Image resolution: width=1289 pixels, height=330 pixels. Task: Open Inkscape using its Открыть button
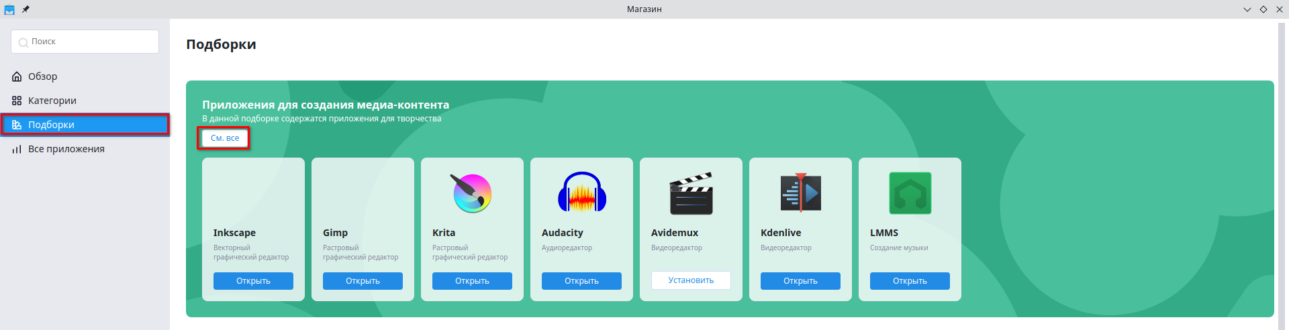(253, 281)
